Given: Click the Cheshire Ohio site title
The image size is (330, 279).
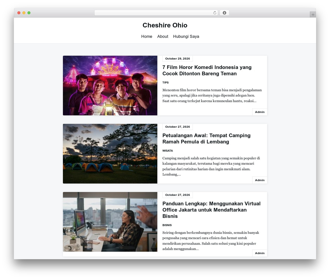Looking at the screenshot, I should [x=165, y=25].
